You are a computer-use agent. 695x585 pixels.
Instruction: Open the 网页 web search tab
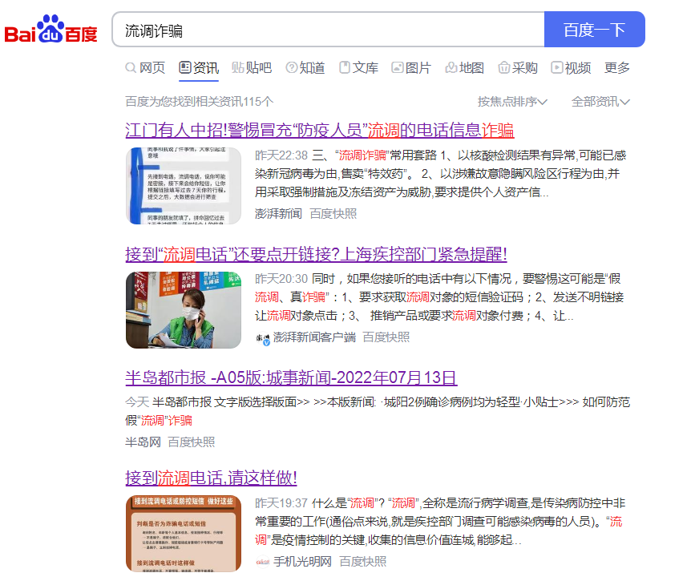(x=145, y=68)
